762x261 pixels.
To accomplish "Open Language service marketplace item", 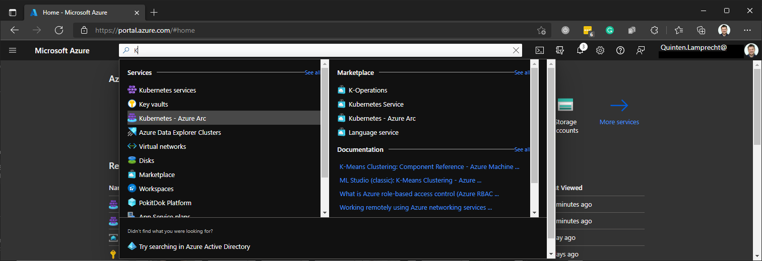I will (x=373, y=132).
